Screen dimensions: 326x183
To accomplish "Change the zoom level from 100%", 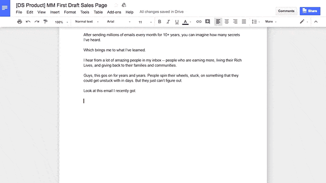I will tap(61, 22).
